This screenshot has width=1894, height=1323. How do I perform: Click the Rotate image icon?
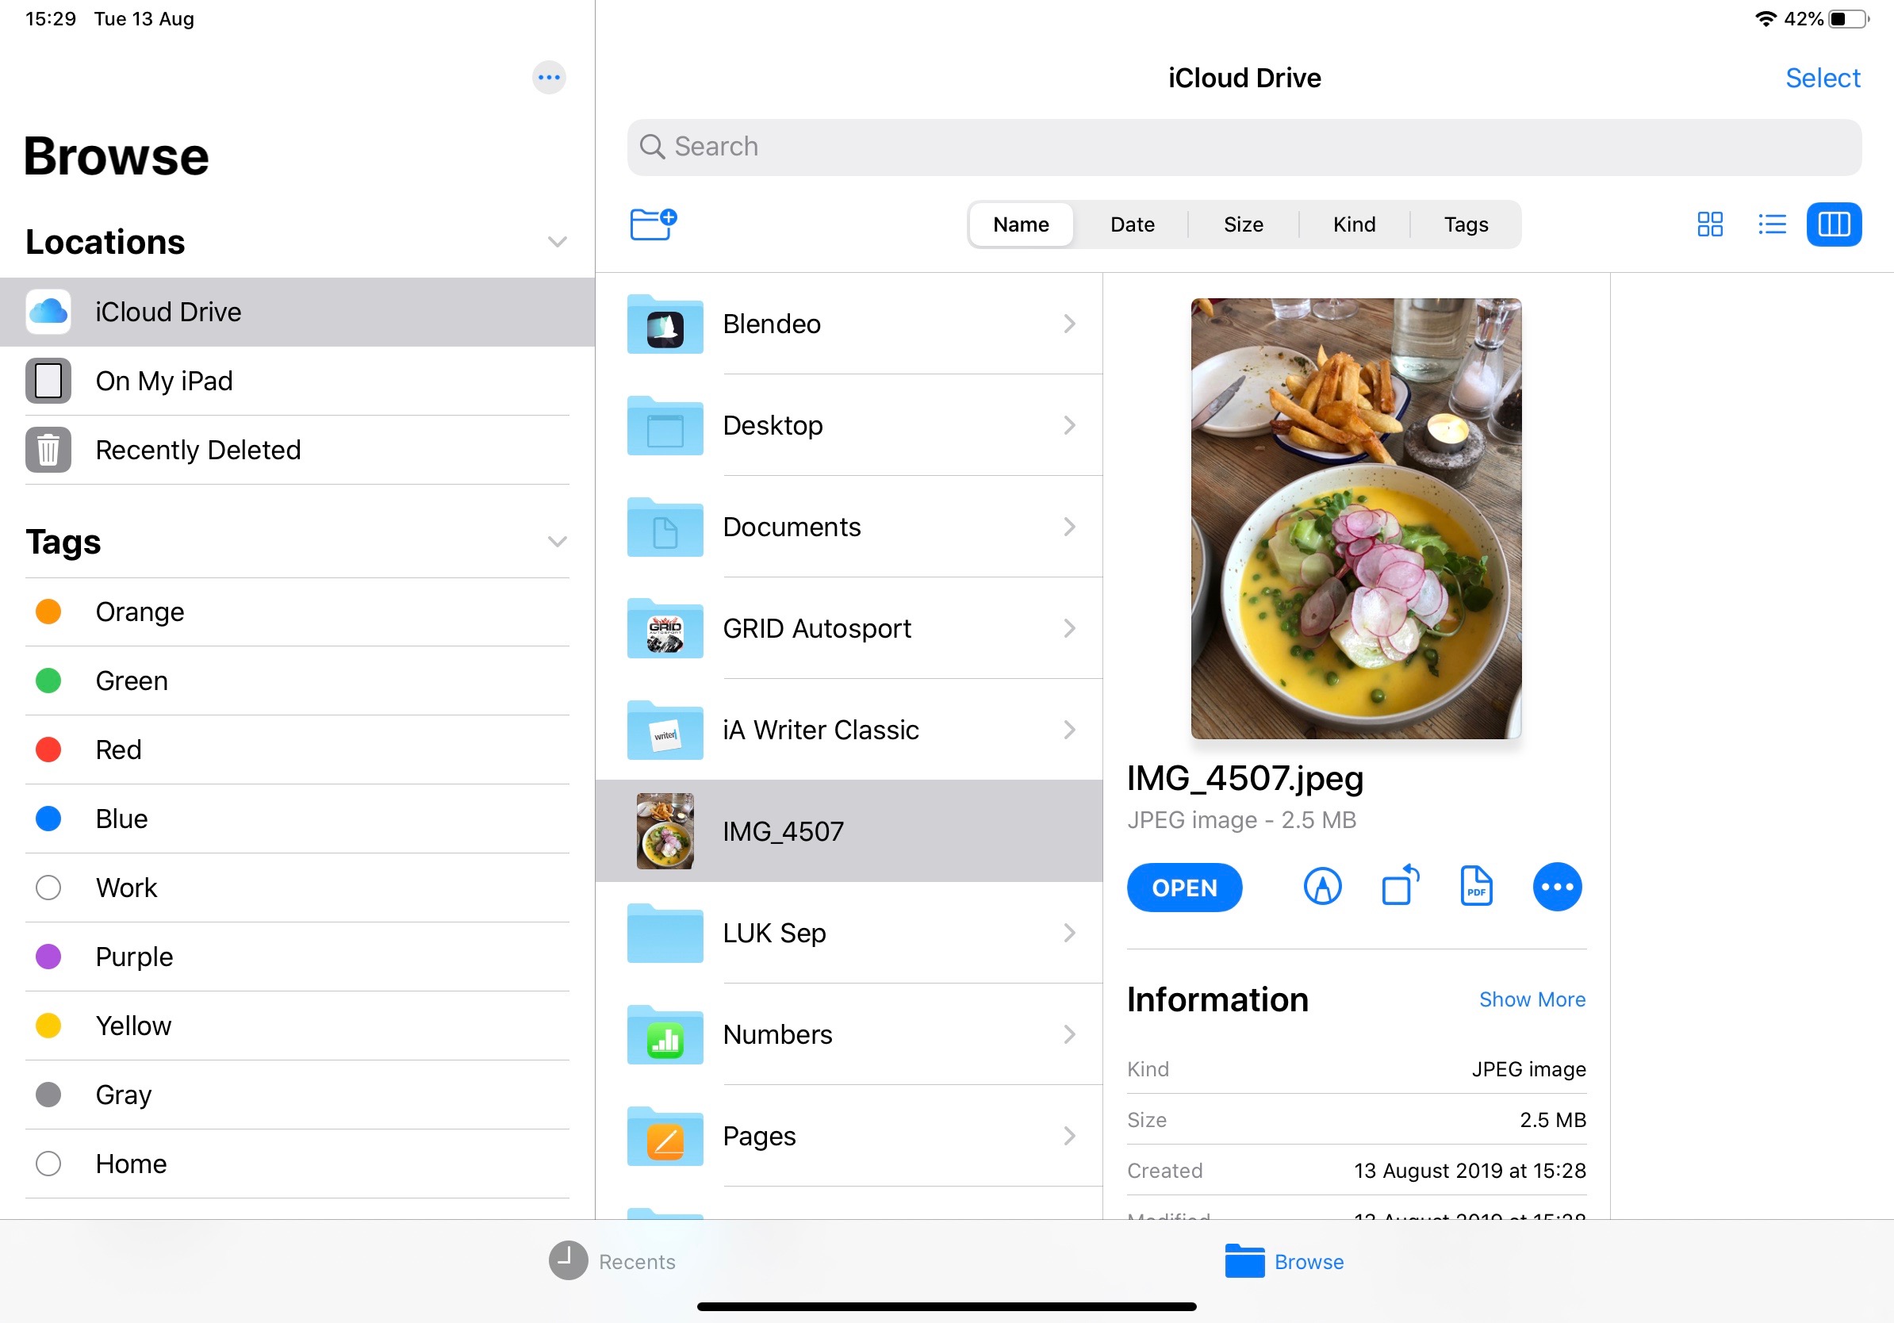click(x=1400, y=887)
